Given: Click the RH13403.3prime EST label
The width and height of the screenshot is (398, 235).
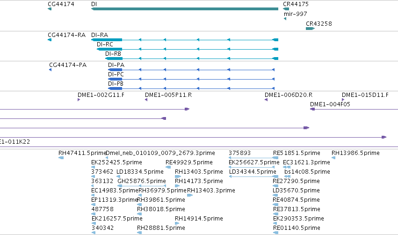Looking at the screenshot, I should pyautogui.click(x=211, y=191).
